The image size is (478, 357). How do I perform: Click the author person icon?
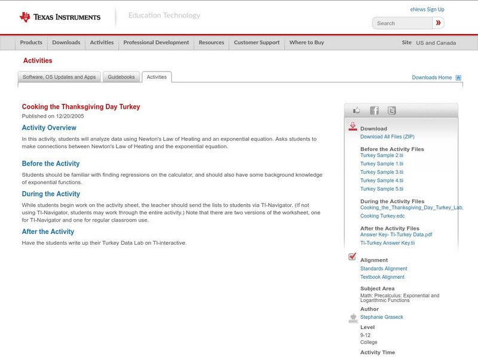353,318
